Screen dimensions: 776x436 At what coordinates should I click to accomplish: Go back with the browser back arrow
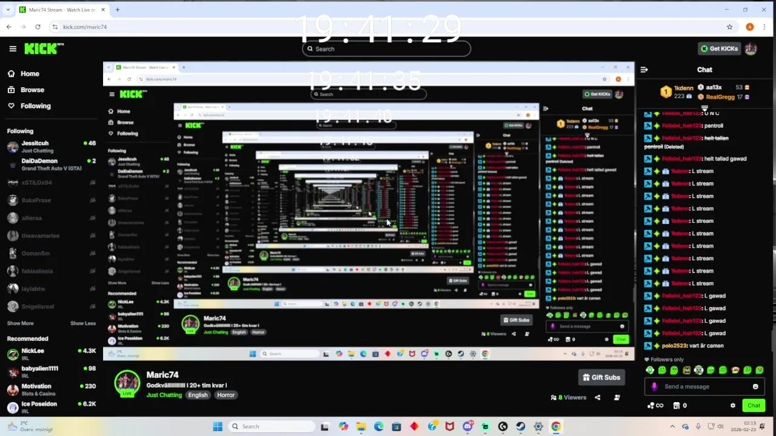pyautogui.click(x=8, y=27)
